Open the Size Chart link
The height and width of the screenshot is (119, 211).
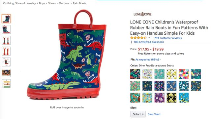point(154,114)
